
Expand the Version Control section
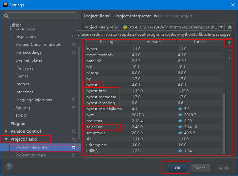point(6,131)
